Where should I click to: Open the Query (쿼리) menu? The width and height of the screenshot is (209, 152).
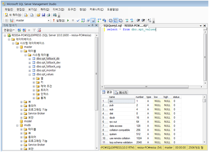click(45, 9)
